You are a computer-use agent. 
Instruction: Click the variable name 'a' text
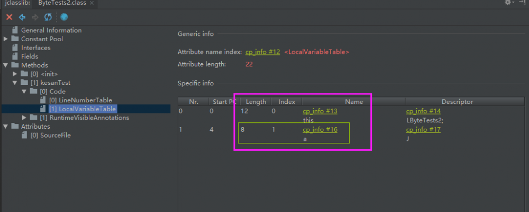[305, 138]
